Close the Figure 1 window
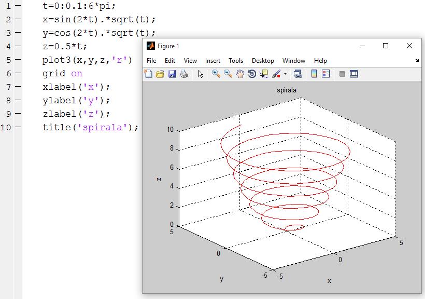425x299 pixels. click(x=409, y=46)
